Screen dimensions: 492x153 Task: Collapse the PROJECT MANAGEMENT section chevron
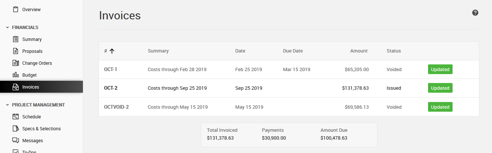click(7, 105)
